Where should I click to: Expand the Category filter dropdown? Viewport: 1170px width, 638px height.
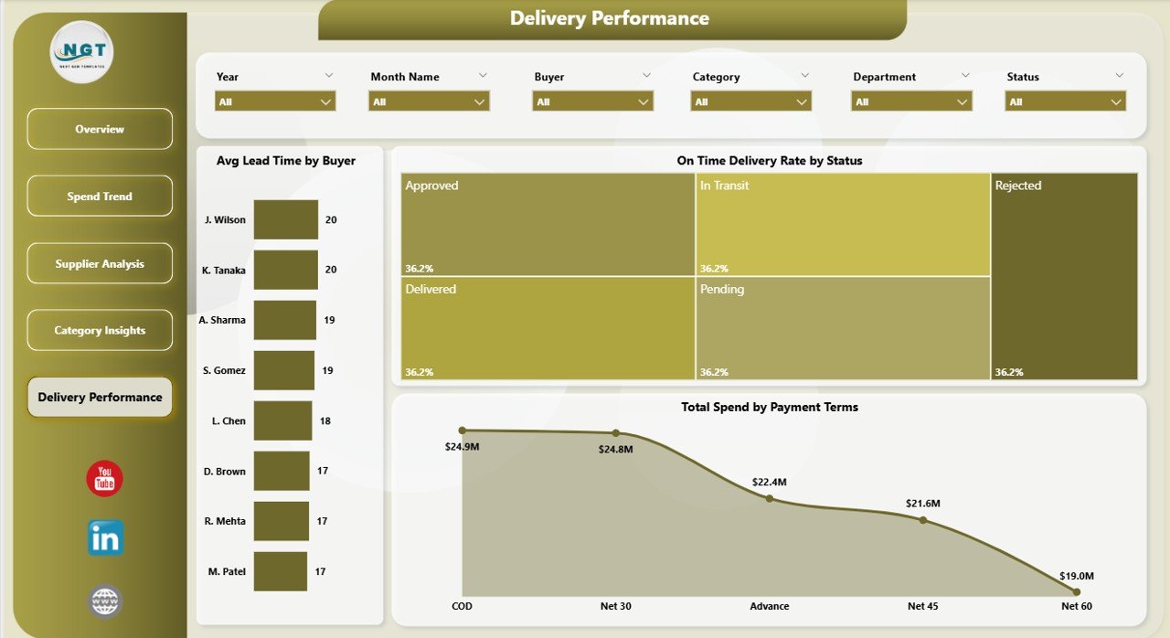pos(751,101)
